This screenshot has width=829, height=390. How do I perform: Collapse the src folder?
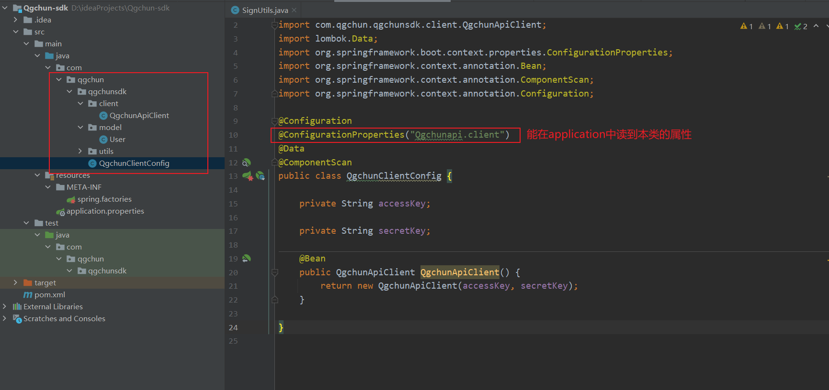pos(15,32)
